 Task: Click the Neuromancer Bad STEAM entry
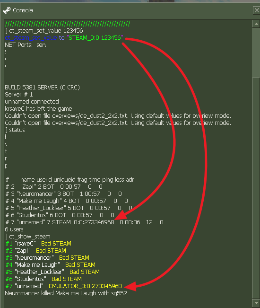pos(47,257)
